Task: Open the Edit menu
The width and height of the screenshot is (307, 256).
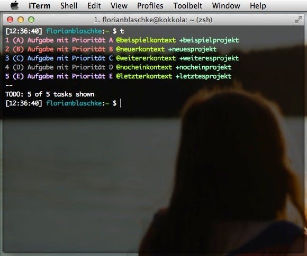Action: (94, 6)
